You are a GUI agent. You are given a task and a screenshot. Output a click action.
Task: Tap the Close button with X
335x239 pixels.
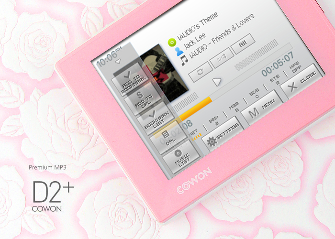point(302,82)
